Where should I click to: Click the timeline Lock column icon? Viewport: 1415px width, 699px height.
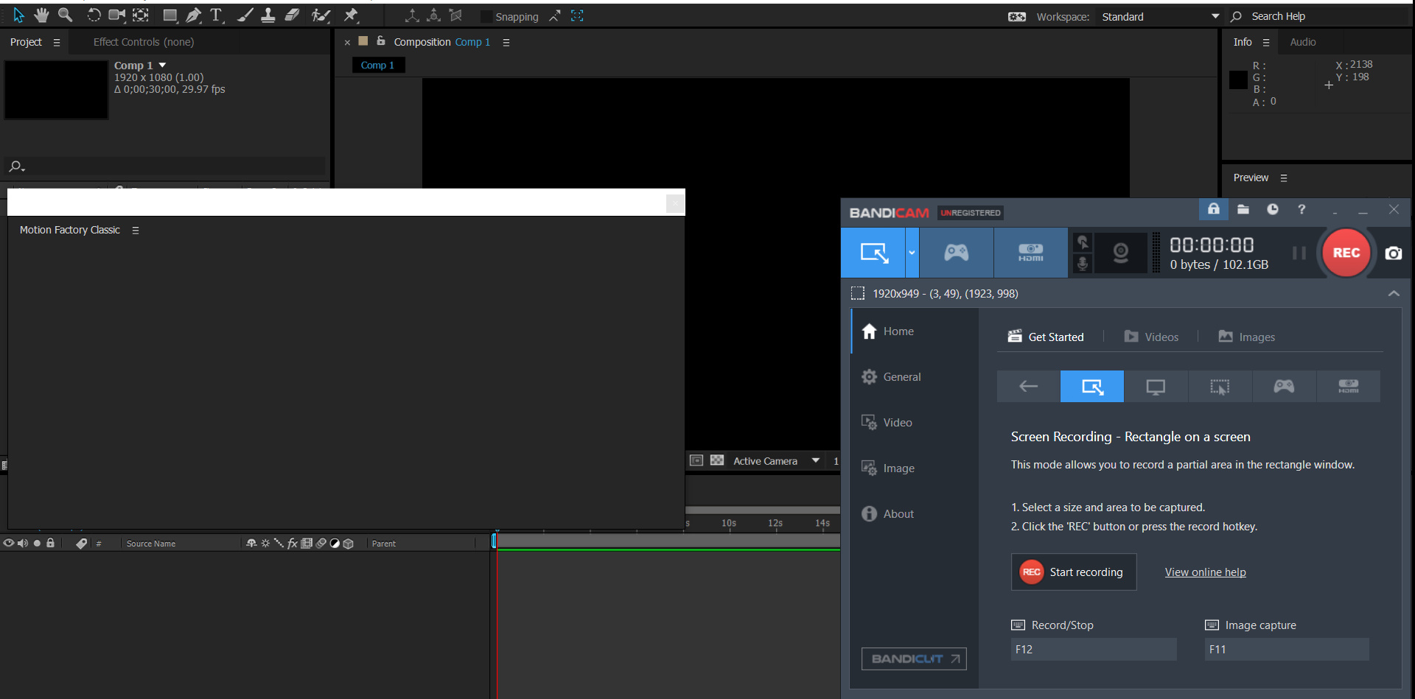51,544
